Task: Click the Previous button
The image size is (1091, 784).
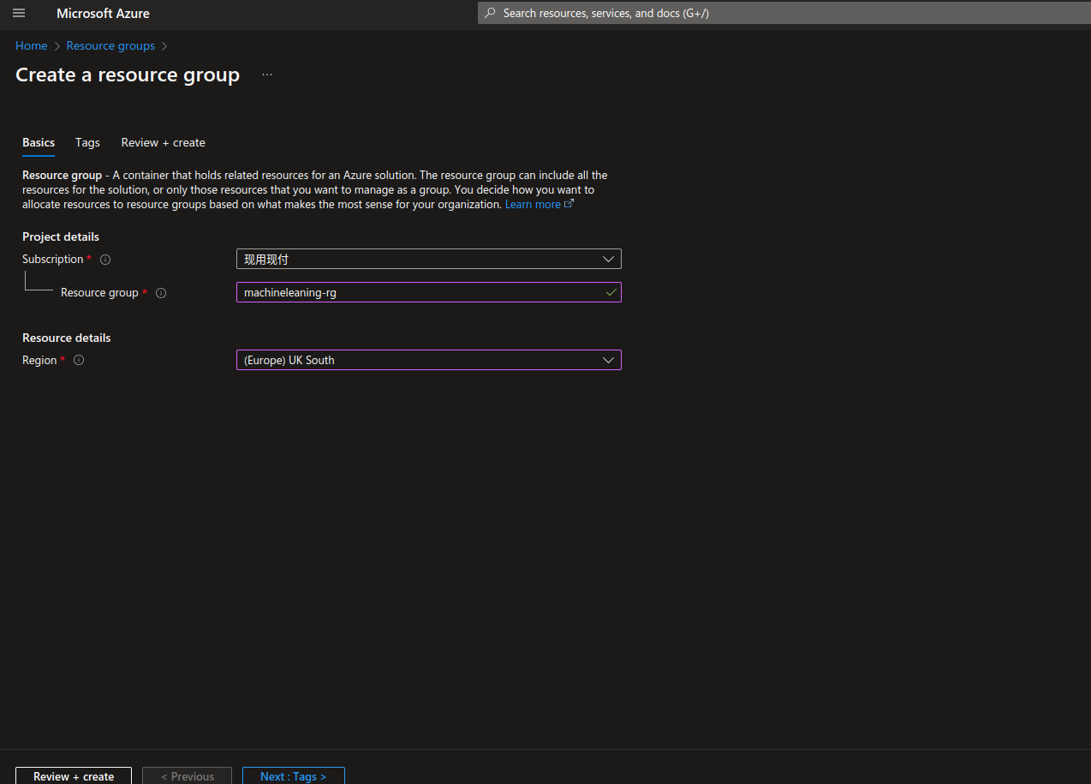Action: point(187,776)
